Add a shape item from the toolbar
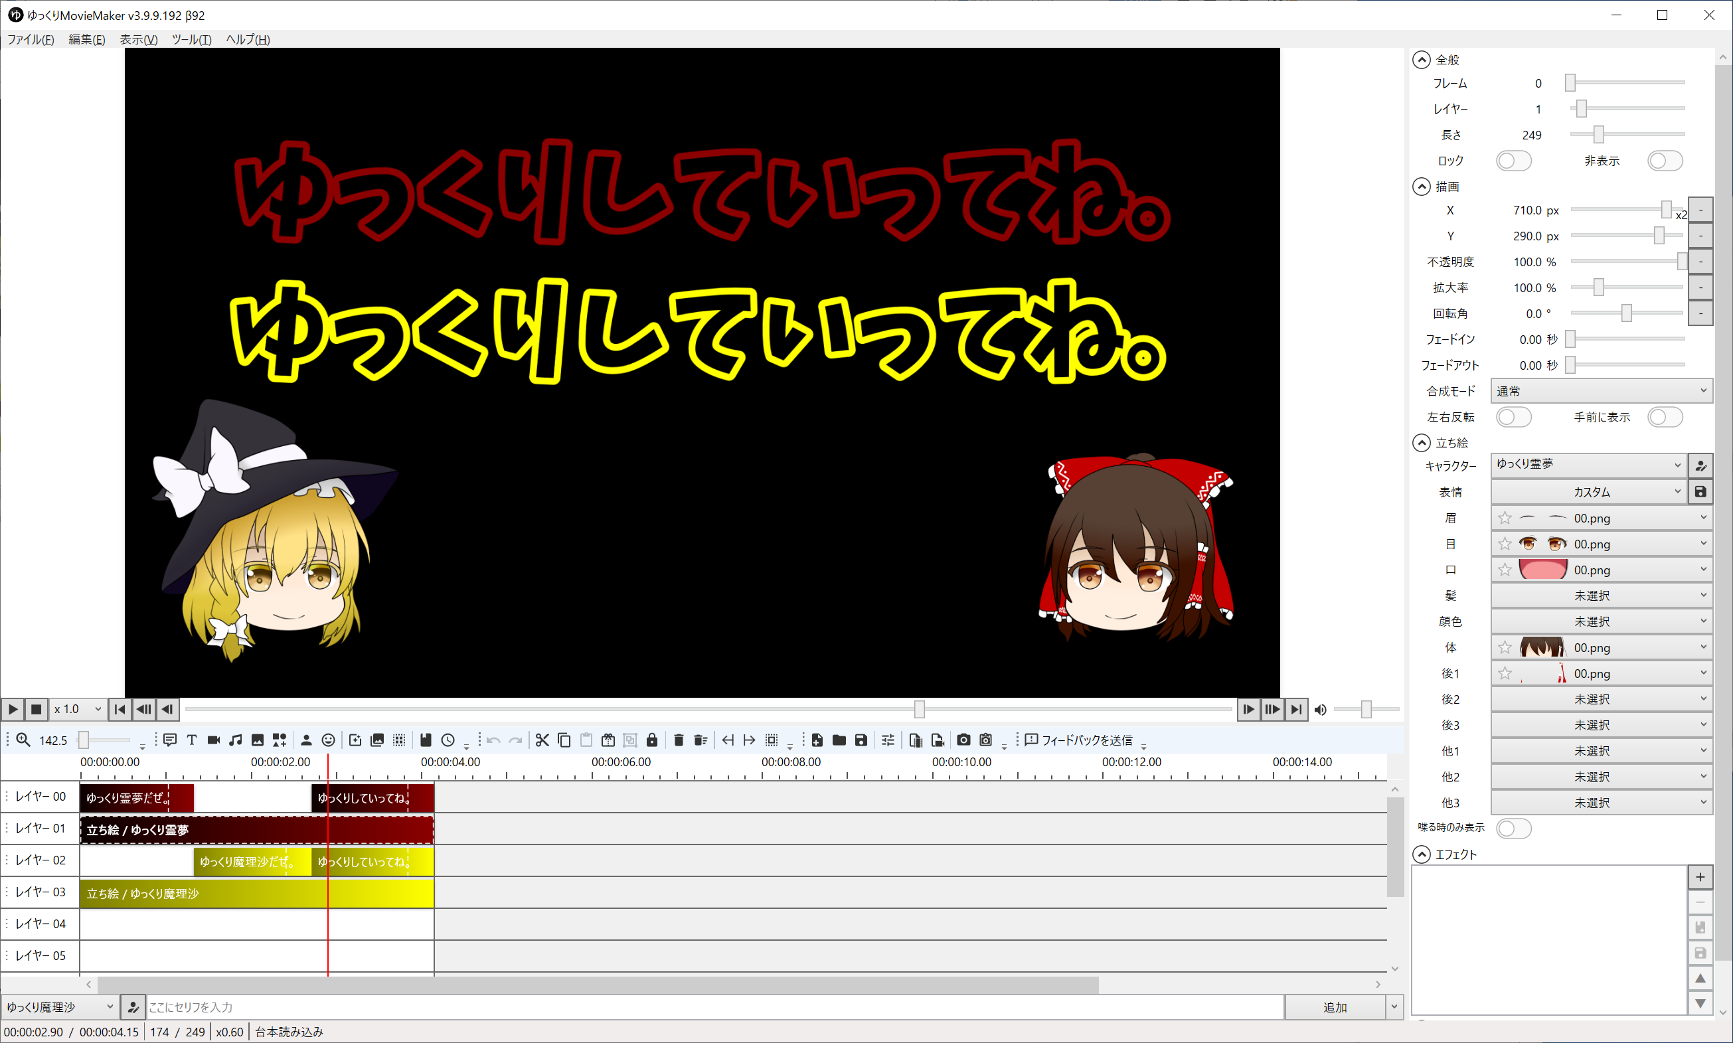 tap(280, 740)
